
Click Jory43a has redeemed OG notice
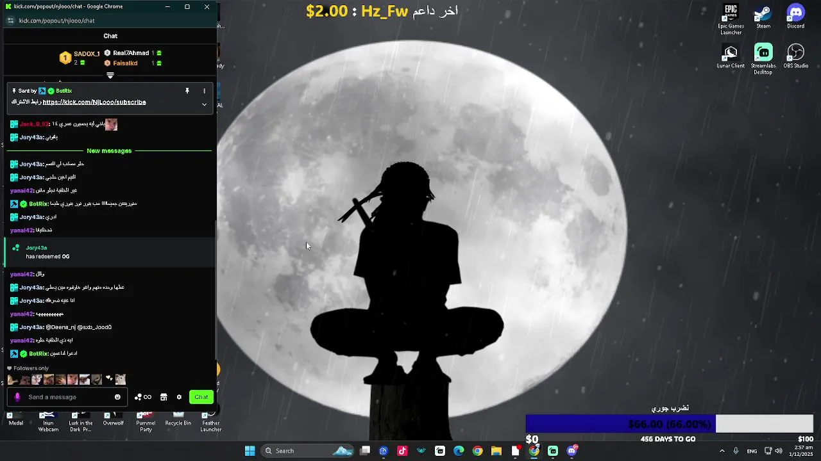[109, 252]
